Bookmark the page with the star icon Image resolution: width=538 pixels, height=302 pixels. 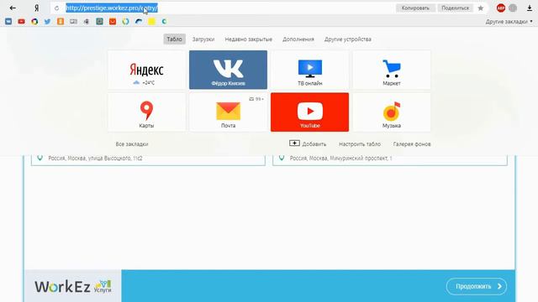[x=481, y=8]
